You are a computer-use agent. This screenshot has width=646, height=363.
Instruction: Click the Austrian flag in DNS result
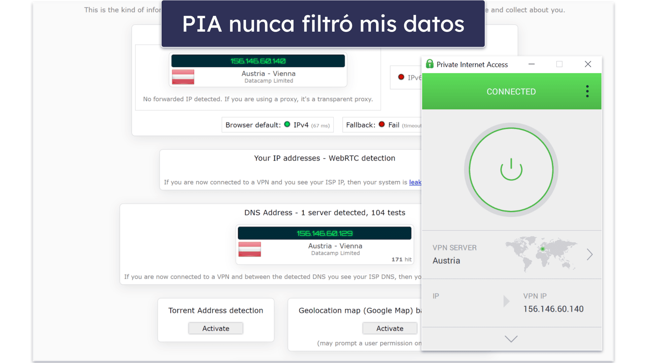click(249, 249)
